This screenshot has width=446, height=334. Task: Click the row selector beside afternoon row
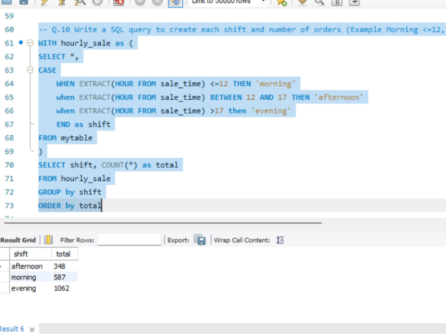pyautogui.click(x=4, y=266)
